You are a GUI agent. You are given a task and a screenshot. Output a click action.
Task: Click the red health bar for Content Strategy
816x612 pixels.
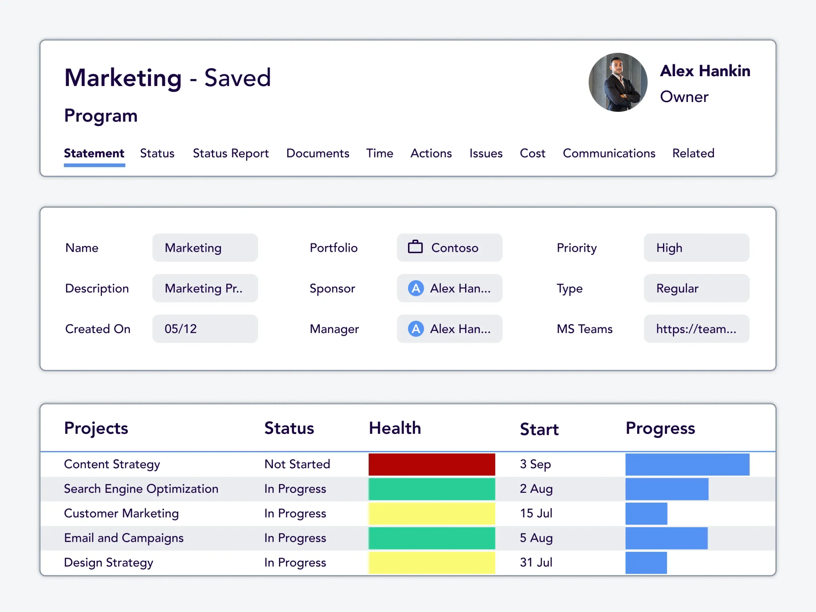(x=432, y=464)
